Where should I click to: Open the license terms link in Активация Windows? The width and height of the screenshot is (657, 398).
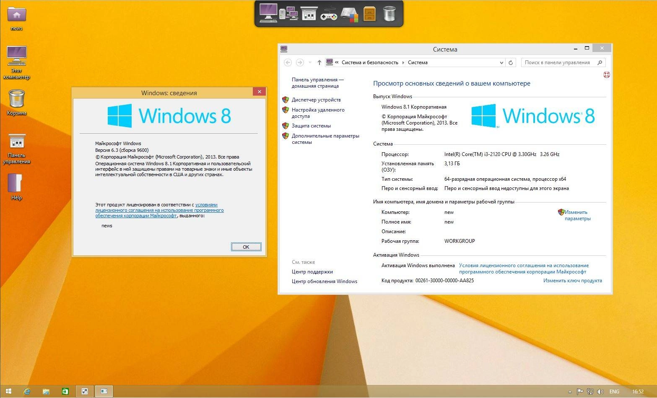[x=524, y=268]
